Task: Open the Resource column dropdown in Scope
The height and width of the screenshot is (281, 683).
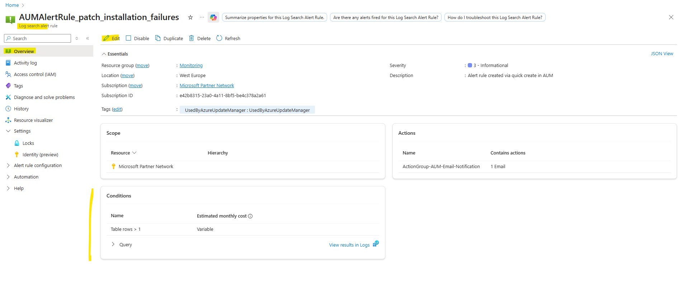Action: coord(135,153)
